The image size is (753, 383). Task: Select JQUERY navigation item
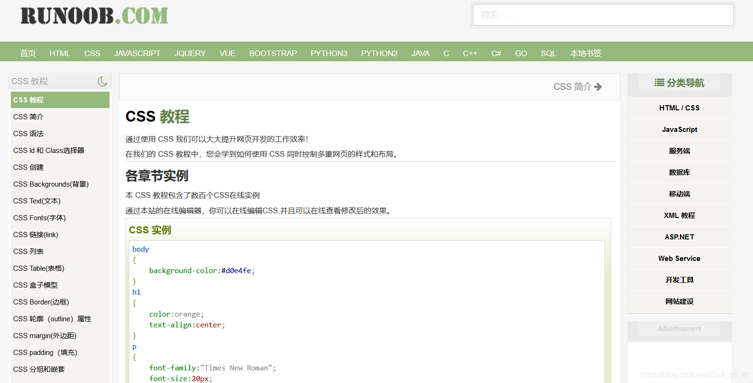click(190, 53)
